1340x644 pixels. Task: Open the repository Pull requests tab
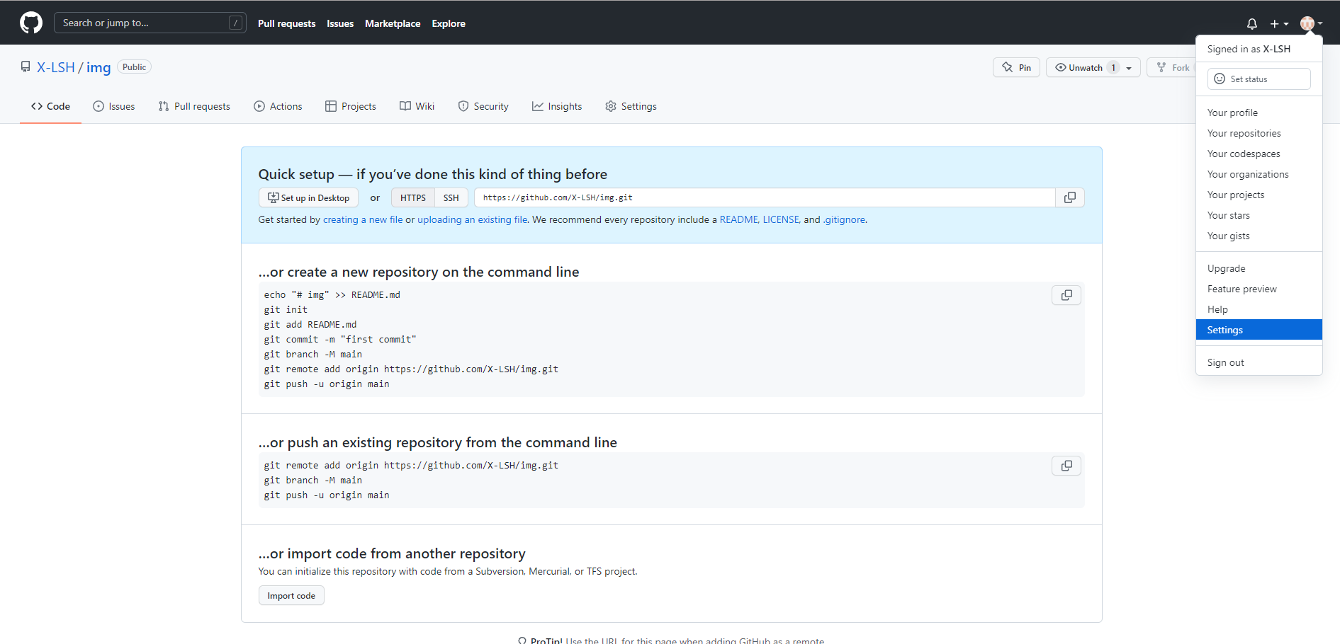coord(194,106)
